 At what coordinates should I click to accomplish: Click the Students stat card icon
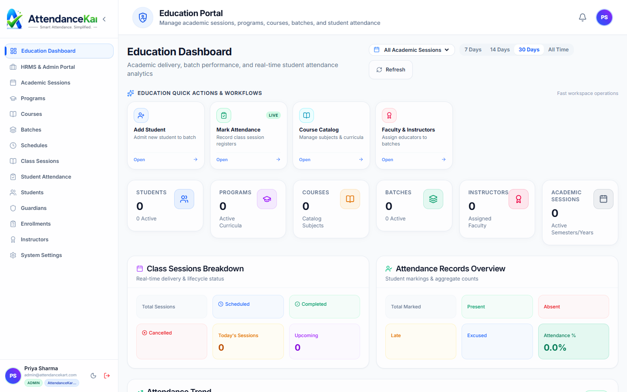pos(184,199)
